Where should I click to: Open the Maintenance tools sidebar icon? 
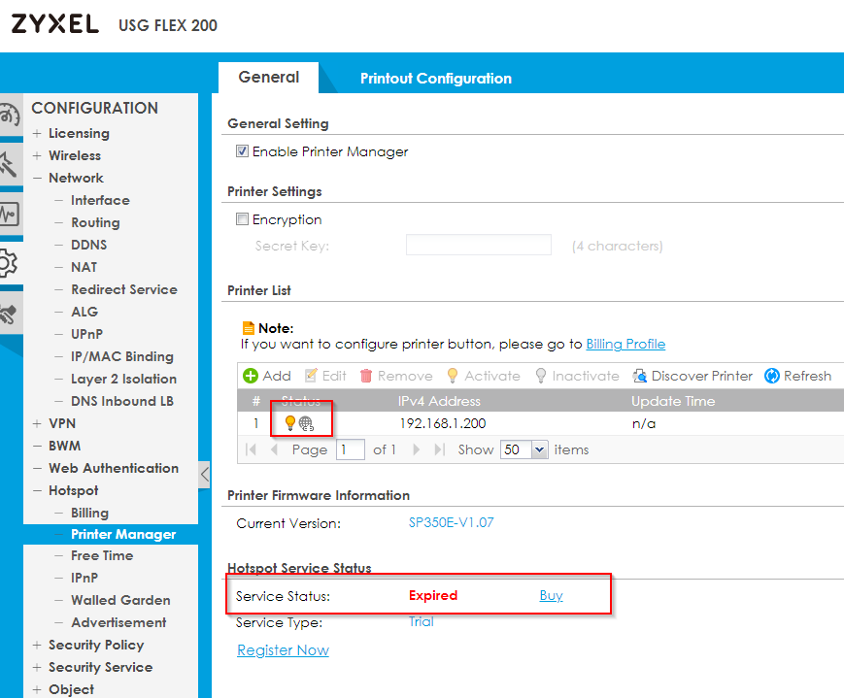pos(8,314)
